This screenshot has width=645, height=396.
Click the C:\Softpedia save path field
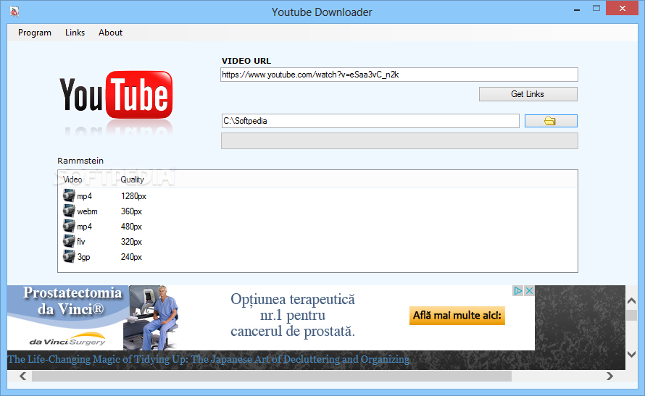(370, 121)
